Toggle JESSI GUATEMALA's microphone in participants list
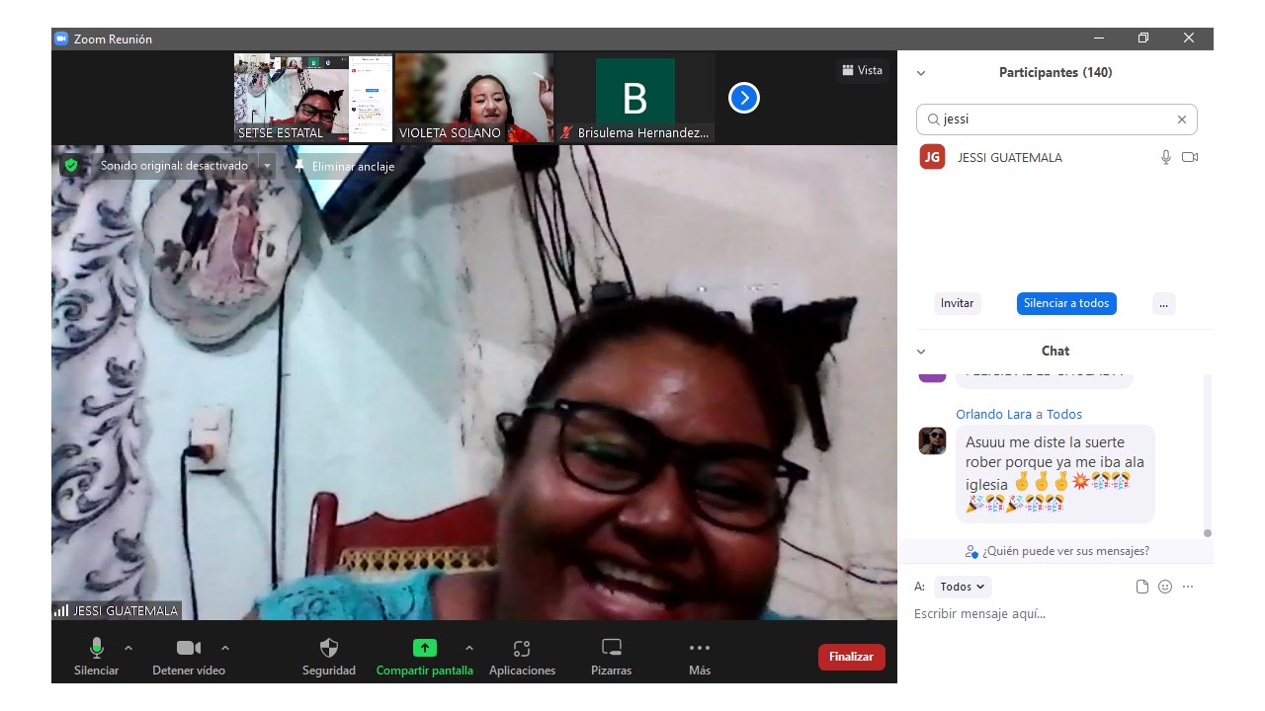Viewport: 1265px width, 711px height. [x=1166, y=157]
